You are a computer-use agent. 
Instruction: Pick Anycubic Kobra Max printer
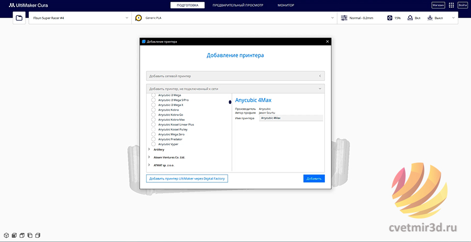pos(153,119)
